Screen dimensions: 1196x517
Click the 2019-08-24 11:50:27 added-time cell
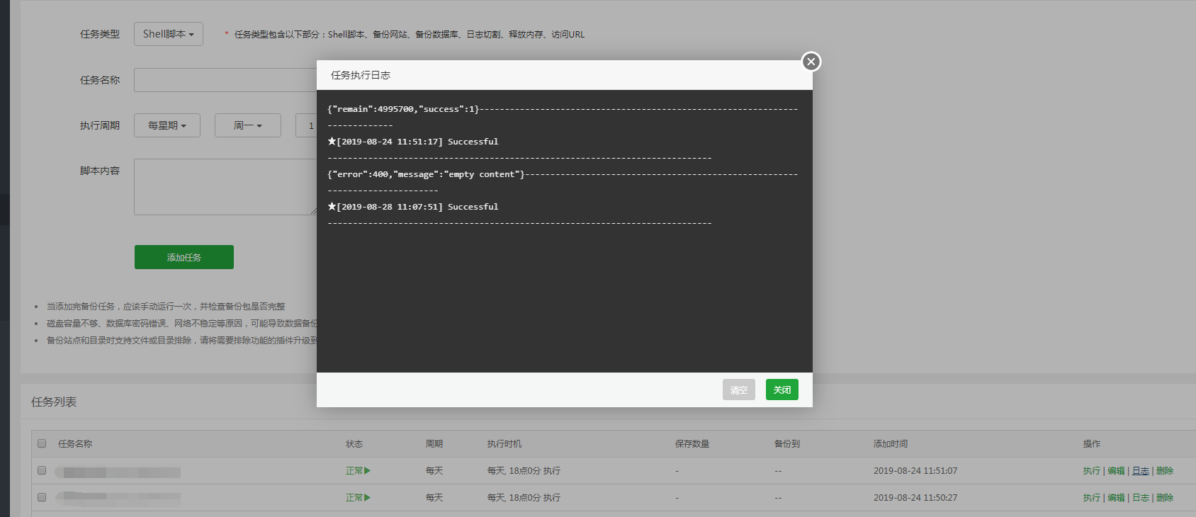915,497
